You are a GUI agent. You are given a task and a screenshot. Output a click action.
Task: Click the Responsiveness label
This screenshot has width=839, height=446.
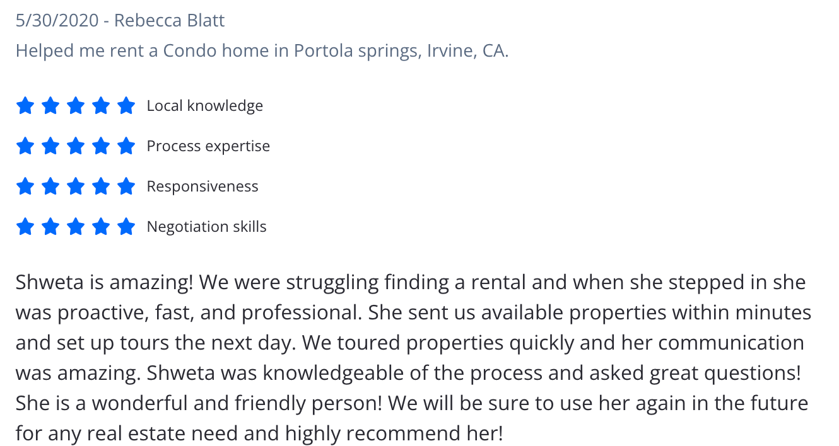pos(202,186)
